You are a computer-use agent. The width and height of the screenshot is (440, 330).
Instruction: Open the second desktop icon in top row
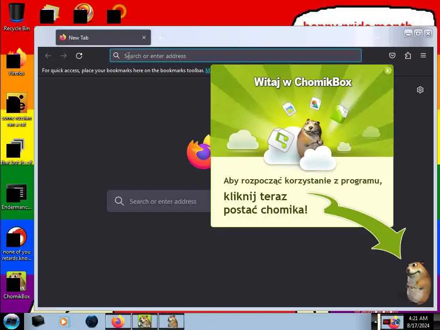click(x=50, y=13)
